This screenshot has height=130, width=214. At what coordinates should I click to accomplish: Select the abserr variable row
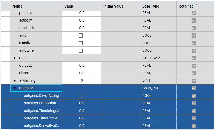coord(25,73)
